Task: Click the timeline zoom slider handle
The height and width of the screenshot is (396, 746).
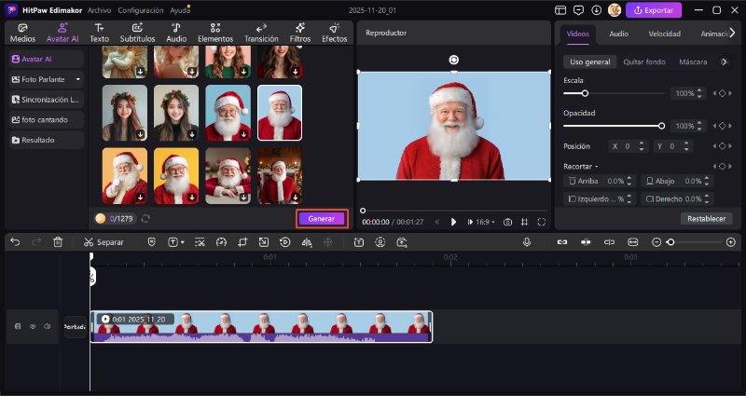Action: [670, 242]
